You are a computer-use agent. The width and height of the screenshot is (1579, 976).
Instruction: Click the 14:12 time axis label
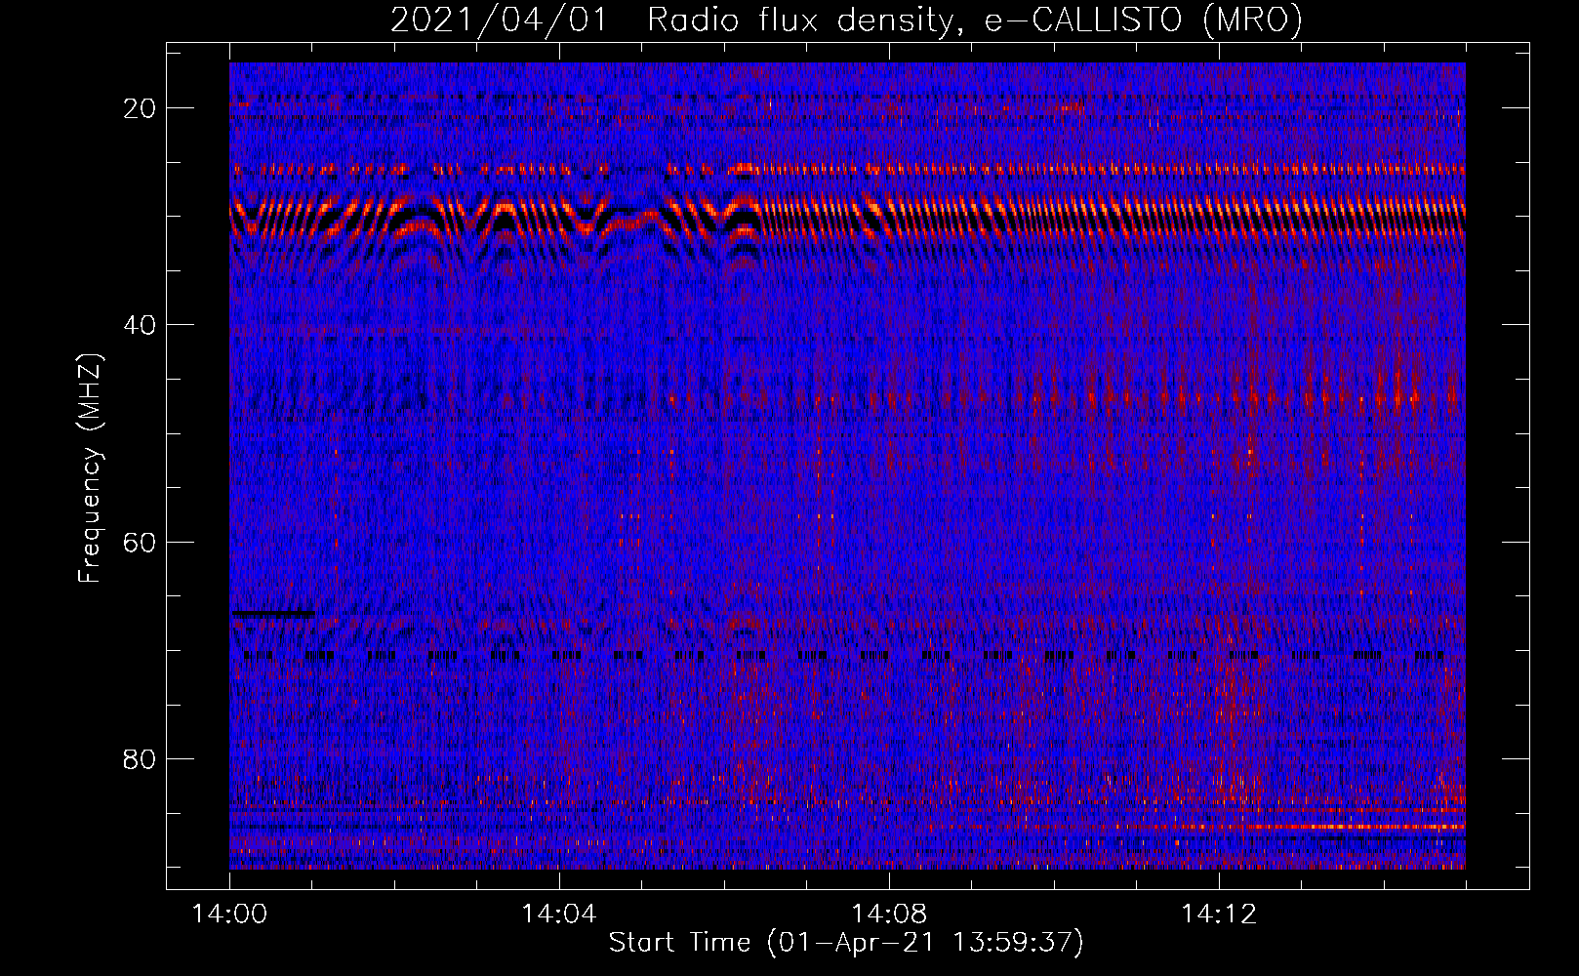(1219, 915)
